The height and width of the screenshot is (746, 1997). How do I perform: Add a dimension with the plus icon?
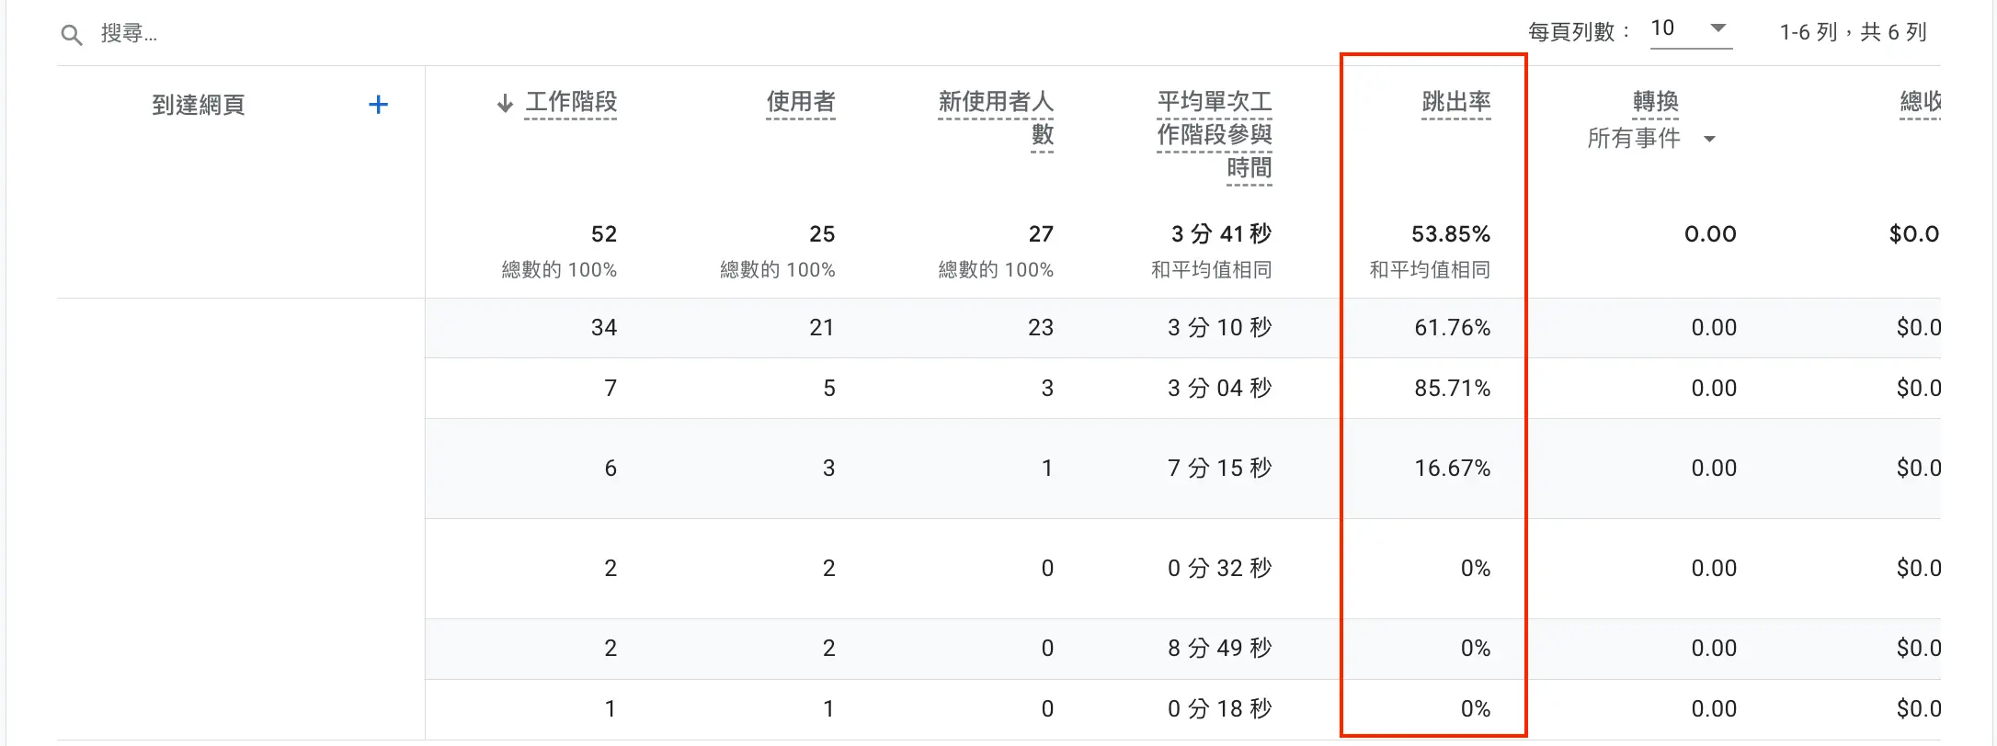378,105
